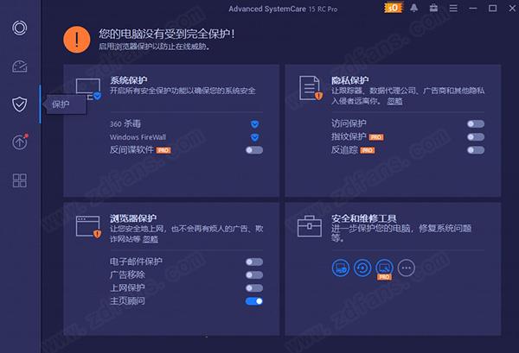Image resolution: width=519 pixels, height=353 pixels.
Task: Open the Care circular icon in sidebar
Action: [x=20, y=28]
